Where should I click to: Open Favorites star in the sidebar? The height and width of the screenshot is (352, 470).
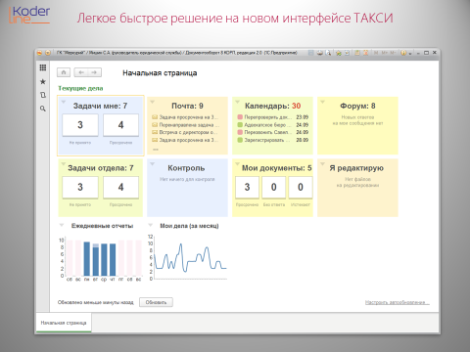[x=43, y=81]
